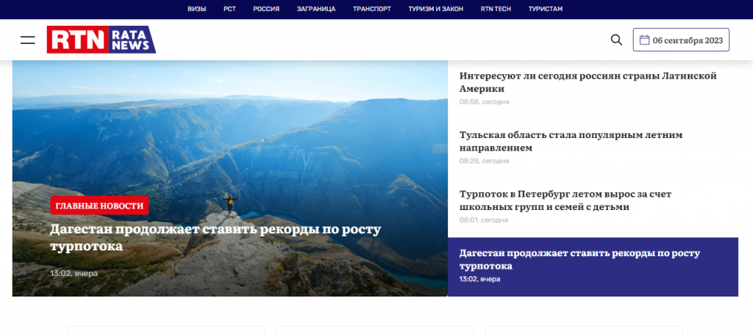Click the 08:58, сегодня timestamp
753x334 pixels.
484,102
